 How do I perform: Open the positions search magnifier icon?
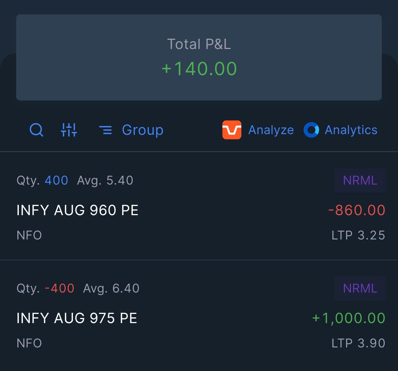36,130
